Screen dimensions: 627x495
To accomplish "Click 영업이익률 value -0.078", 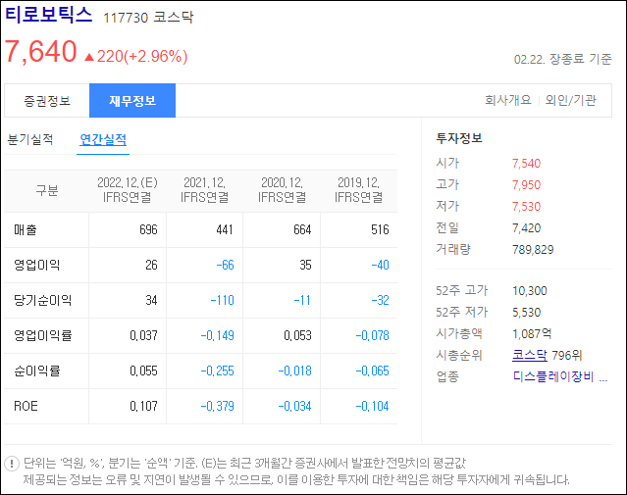I will (x=372, y=335).
